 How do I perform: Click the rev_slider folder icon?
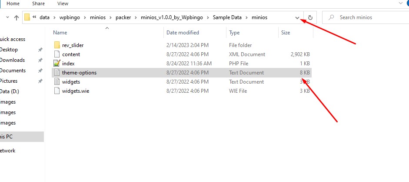[57, 45]
